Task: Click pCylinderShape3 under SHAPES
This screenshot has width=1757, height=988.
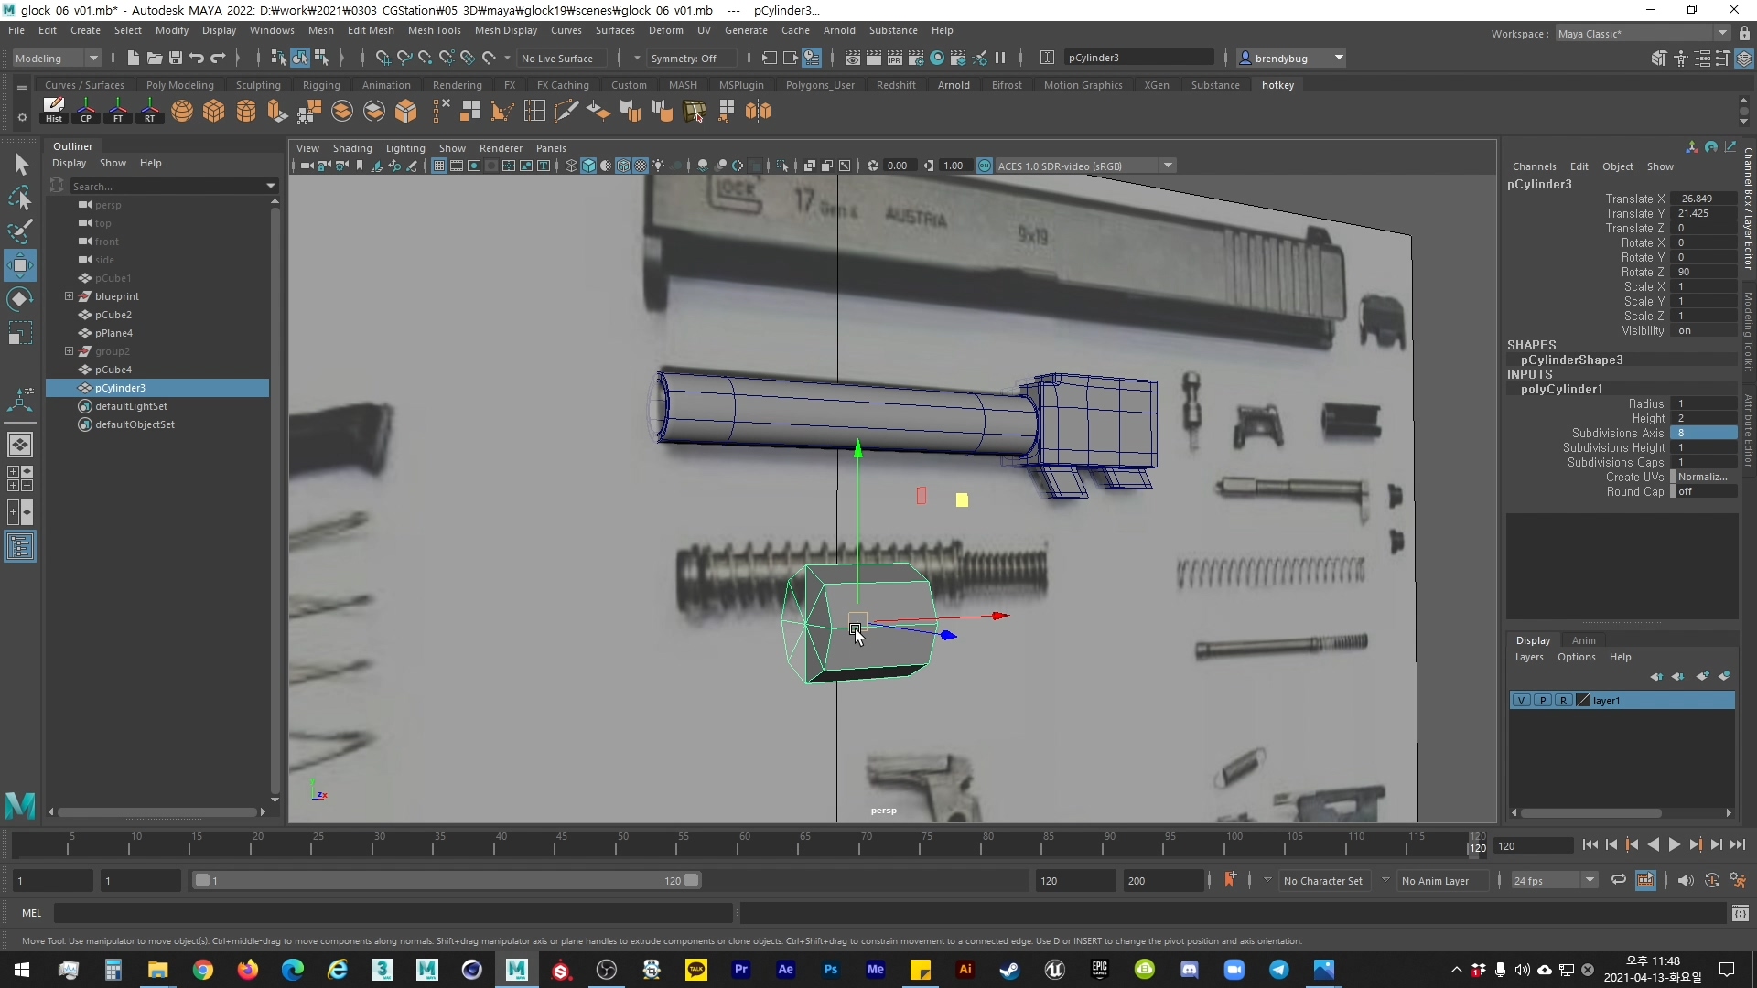Action: point(1571,360)
